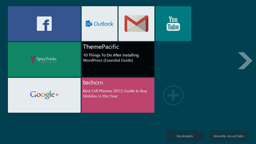Image resolution: width=256 pixels, height=144 pixels.
Task: Click "Best Cell Phones 2013" headline text
Action: click(115, 94)
